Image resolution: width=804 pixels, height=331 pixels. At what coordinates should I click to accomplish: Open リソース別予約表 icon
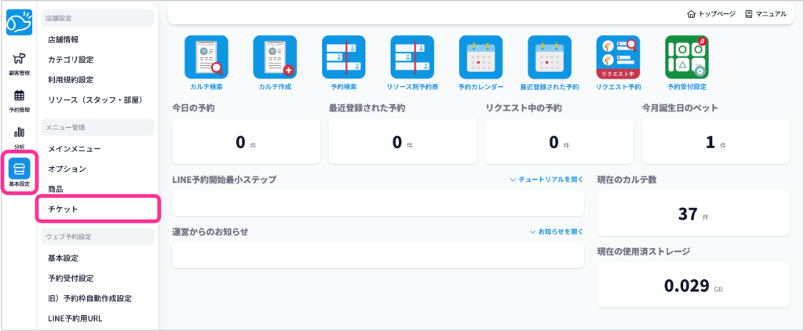[x=412, y=57]
